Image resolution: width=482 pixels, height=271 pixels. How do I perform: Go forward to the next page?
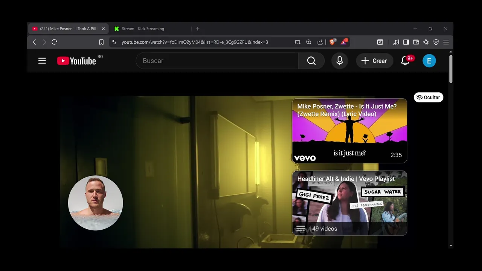pyautogui.click(x=44, y=42)
